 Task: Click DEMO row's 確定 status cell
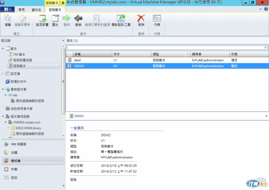234,66
